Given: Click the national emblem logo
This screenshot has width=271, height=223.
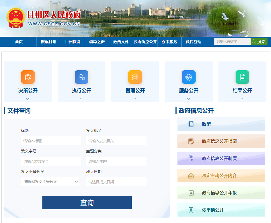Looking at the screenshot, I should (x=16, y=18).
